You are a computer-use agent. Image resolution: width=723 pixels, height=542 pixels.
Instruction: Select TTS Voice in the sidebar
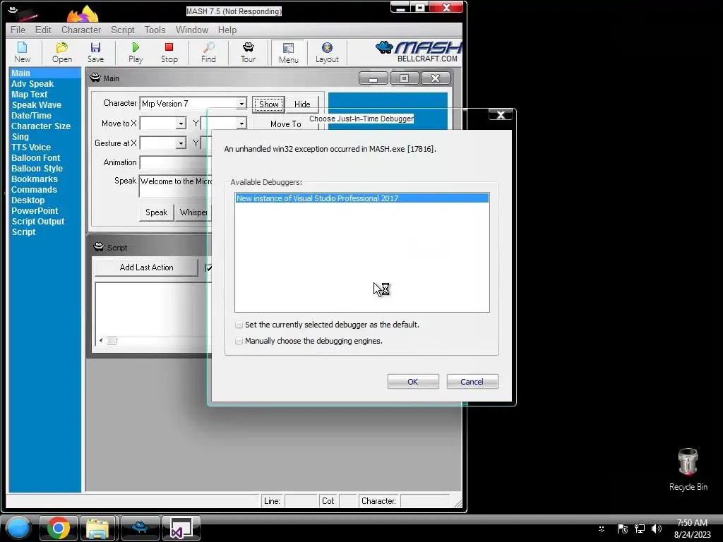pyautogui.click(x=31, y=147)
